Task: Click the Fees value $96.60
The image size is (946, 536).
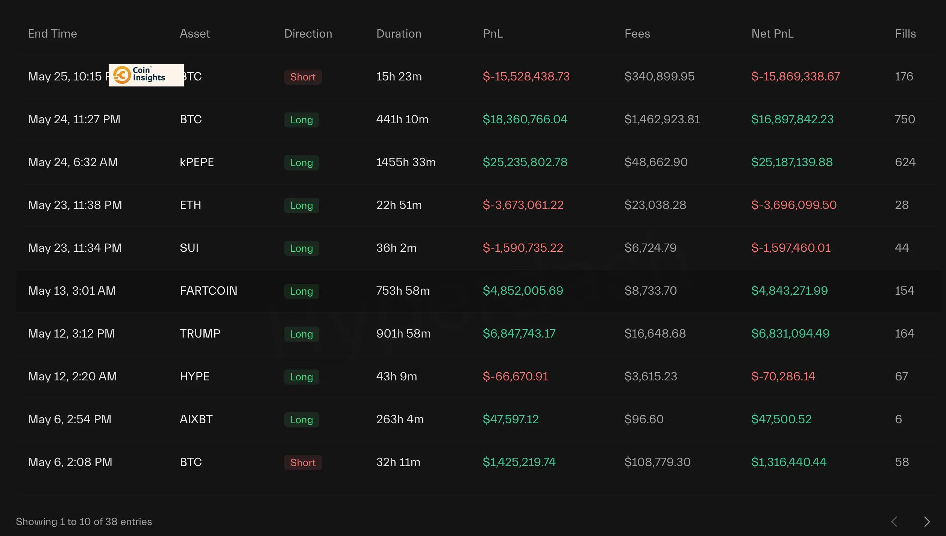Action: pyautogui.click(x=644, y=419)
